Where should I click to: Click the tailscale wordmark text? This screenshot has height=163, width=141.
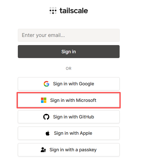click(x=74, y=11)
